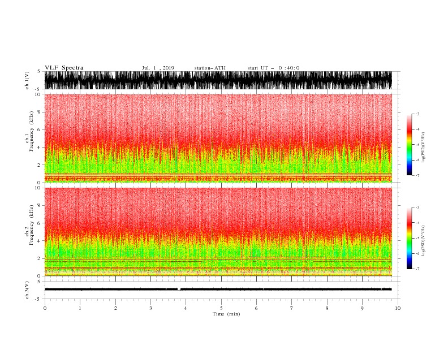Viewport: 448px width, 346px height.
Task: Click inside the ch.2 spectrogram panel
Action: point(218,232)
